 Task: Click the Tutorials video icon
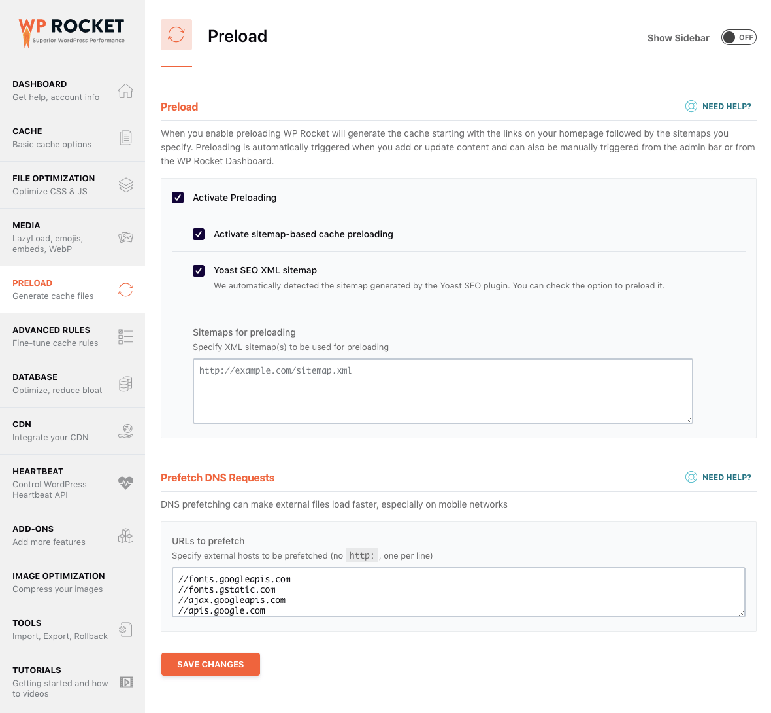coord(125,682)
